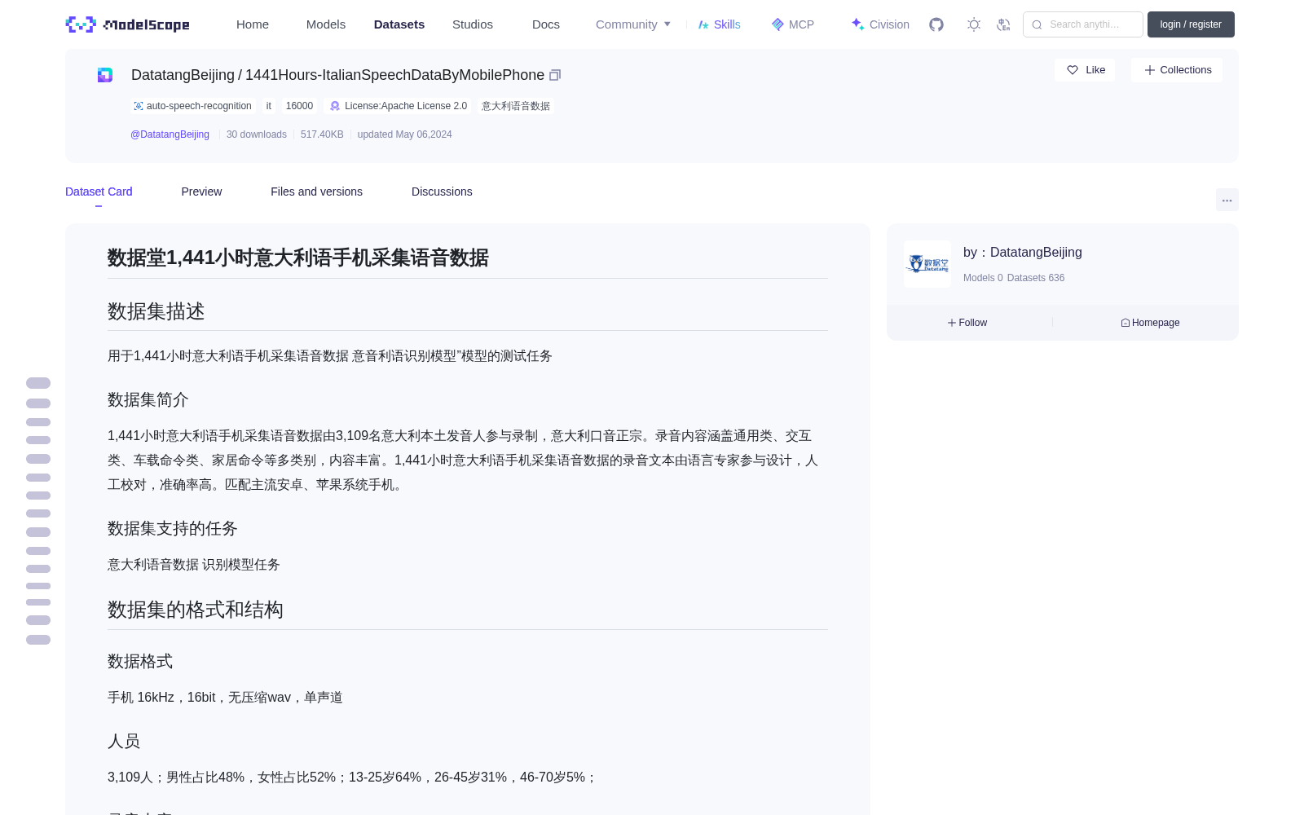Viewport: 1304px width, 815px height.
Task: Click the ModelScope logo
Action: coord(127,24)
